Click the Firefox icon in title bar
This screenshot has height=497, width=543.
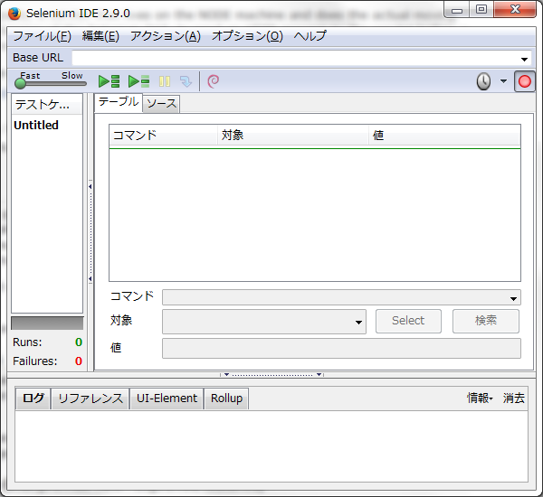14,14
